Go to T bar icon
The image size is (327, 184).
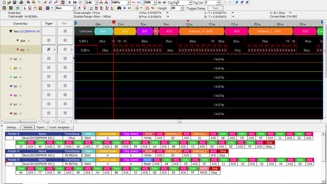coord(107,8)
